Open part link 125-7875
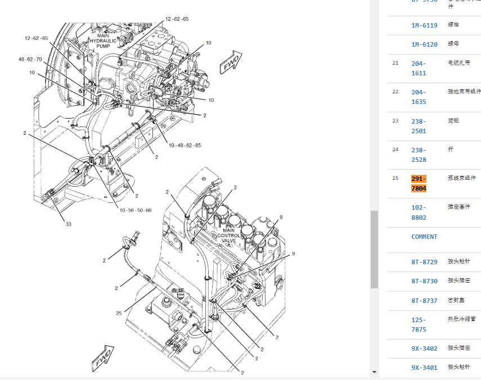Screen dimensions: 481x380 (419, 324)
